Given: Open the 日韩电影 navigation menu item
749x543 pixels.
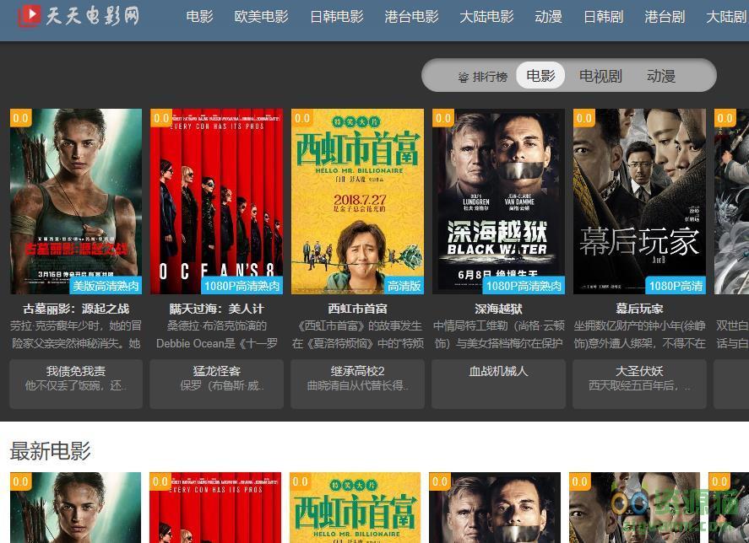Looking at the screenshot, I should pos(337,17).
